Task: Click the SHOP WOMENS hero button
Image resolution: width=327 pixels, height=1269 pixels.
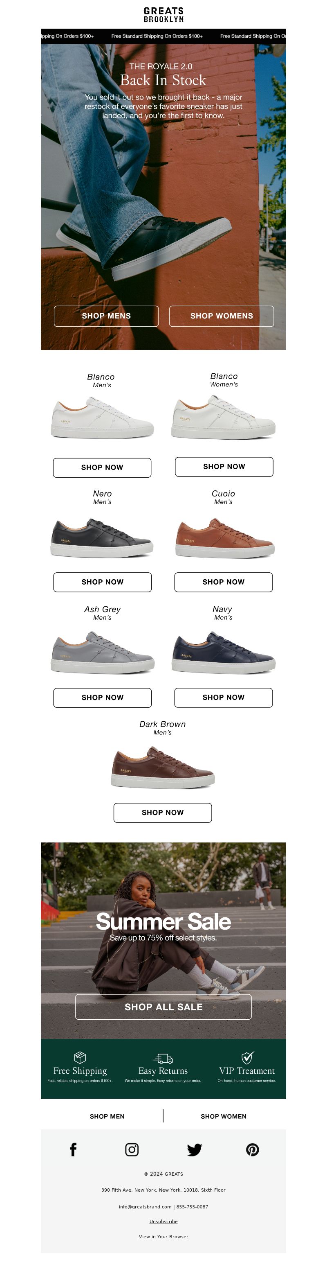Action: pos(222,316)
